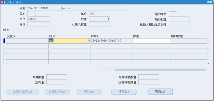Viewport: 214px width, 101px height.
Task: Click the 版本 input field
Action: pyautogui.click(x=31, y=14)
